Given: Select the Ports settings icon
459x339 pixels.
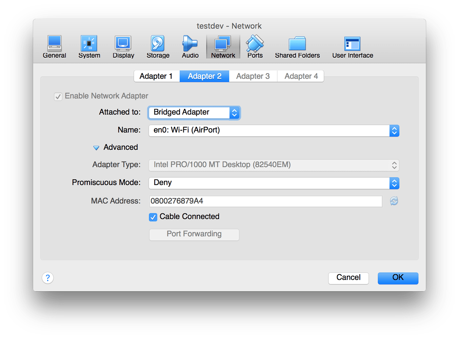Looking at the screenshot, I should [255, 46].
